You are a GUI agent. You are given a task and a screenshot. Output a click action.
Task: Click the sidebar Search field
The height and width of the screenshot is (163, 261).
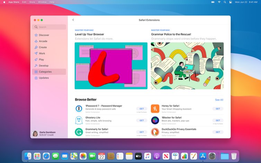(49, 27)
